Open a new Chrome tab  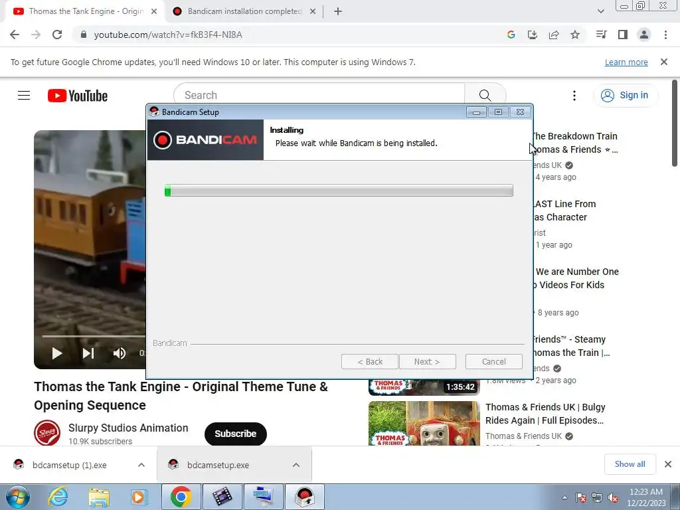point(338,12)
